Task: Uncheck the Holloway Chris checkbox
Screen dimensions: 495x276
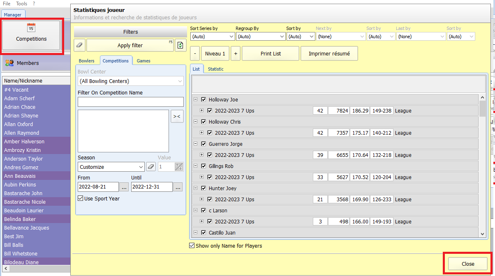Action: click(204, 122)
